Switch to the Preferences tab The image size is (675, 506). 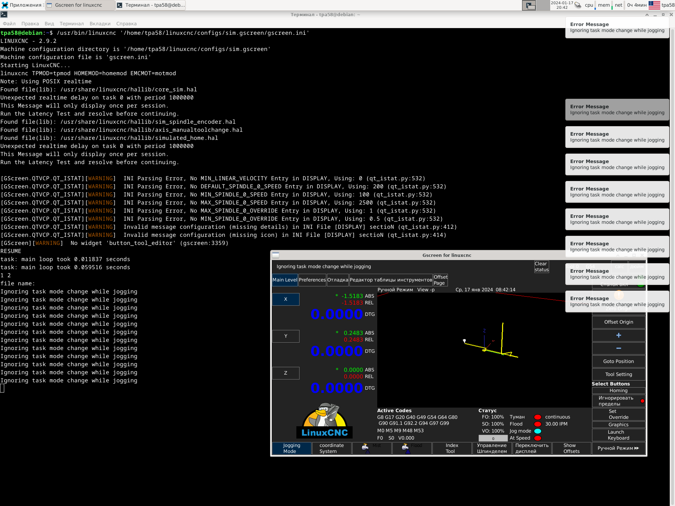(312, 280)
